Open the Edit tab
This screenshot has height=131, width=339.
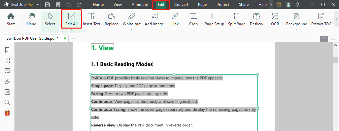(161, 5)
